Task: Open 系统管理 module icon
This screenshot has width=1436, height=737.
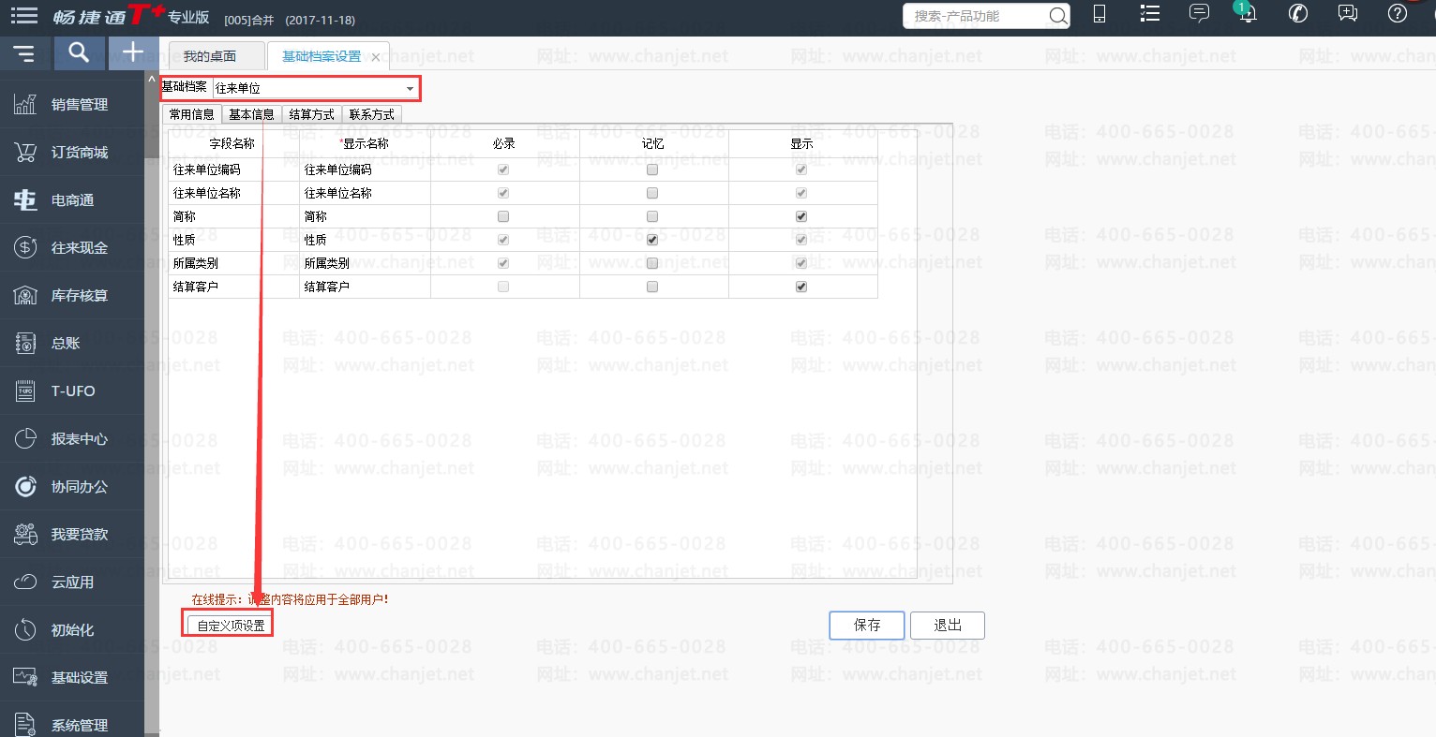Action: (x=25, y=725)
